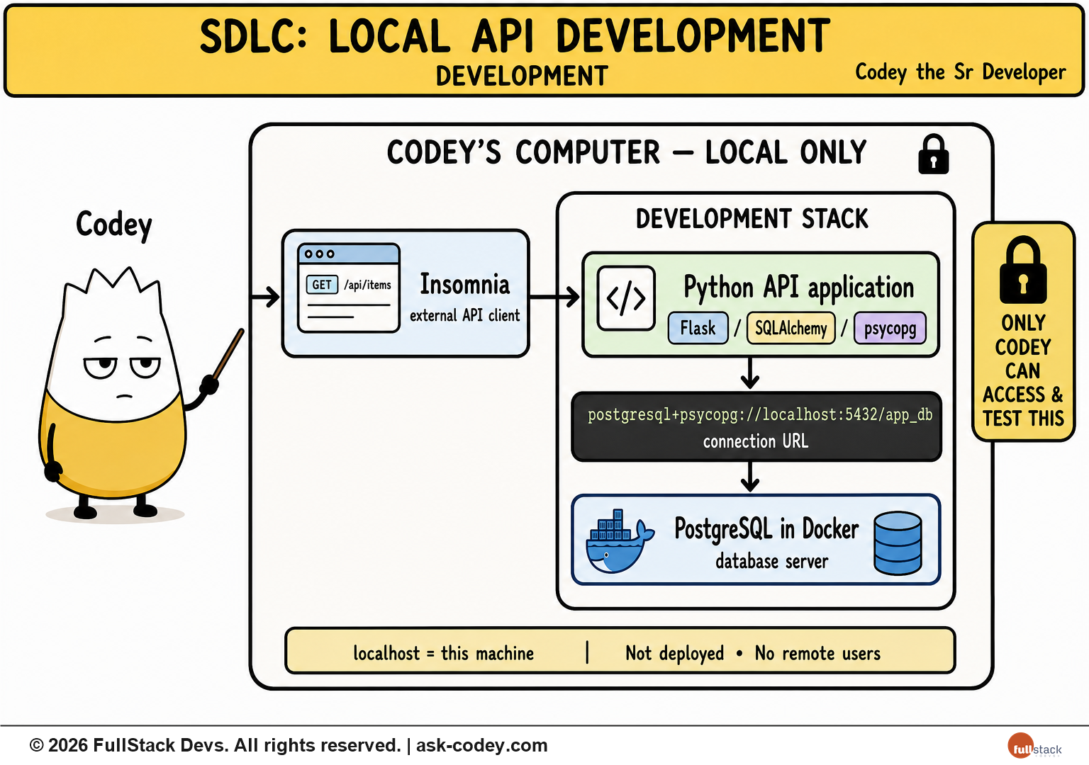
Task: Select the psycopg tag
Action: 890,328
